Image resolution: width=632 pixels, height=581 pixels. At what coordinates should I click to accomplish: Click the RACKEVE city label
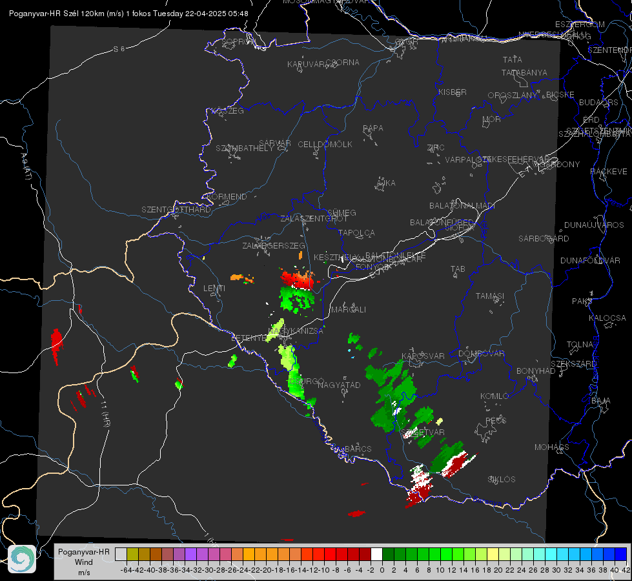[x=609, y=171]
